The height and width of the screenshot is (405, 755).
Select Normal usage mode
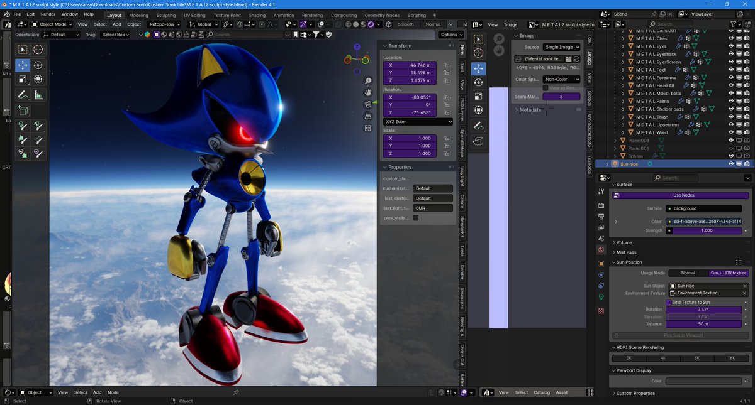tap(688, 273)
